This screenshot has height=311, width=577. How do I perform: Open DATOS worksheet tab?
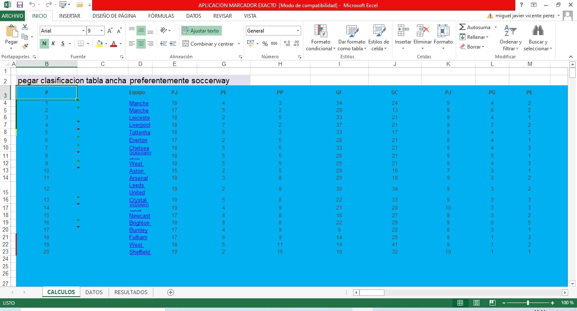tap(94, 292)
